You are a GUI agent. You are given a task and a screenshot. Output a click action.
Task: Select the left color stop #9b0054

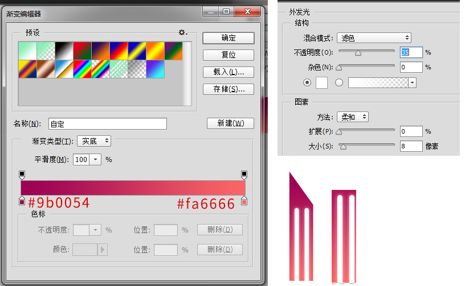[22, 201]
